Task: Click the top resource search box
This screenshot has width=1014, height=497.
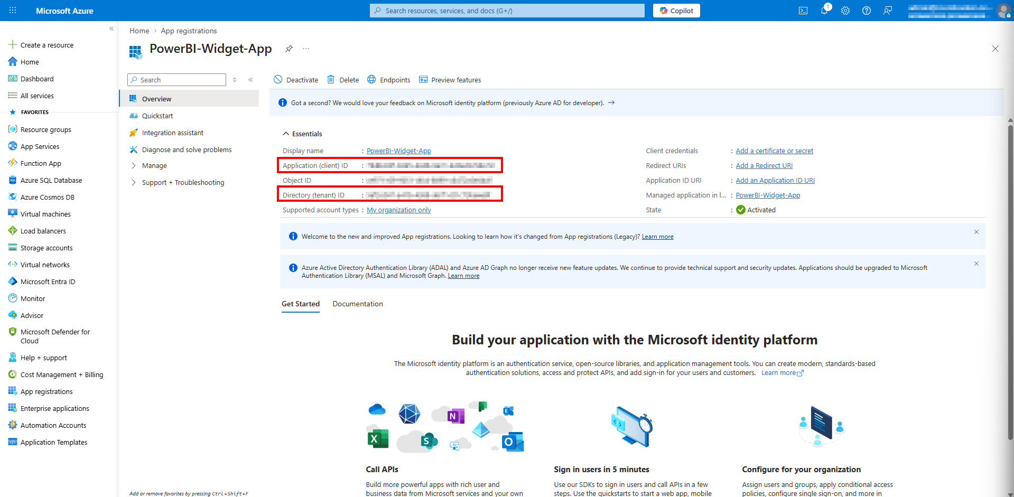Action: pos(507,11)
